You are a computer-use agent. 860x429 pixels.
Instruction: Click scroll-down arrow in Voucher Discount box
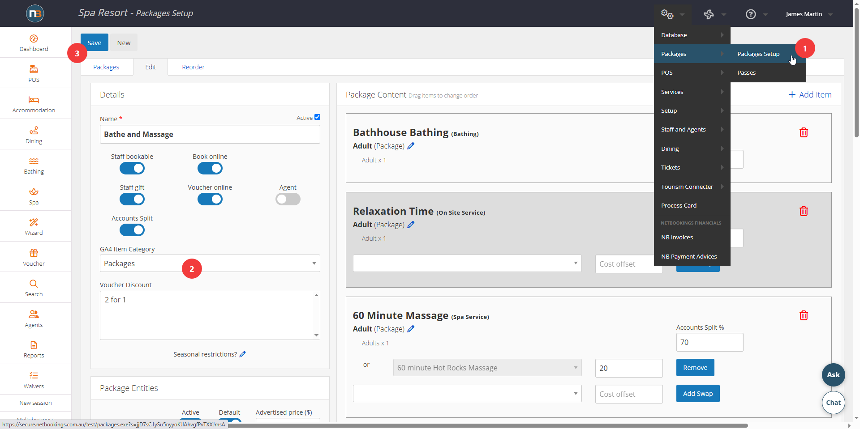tap(317, 335)
